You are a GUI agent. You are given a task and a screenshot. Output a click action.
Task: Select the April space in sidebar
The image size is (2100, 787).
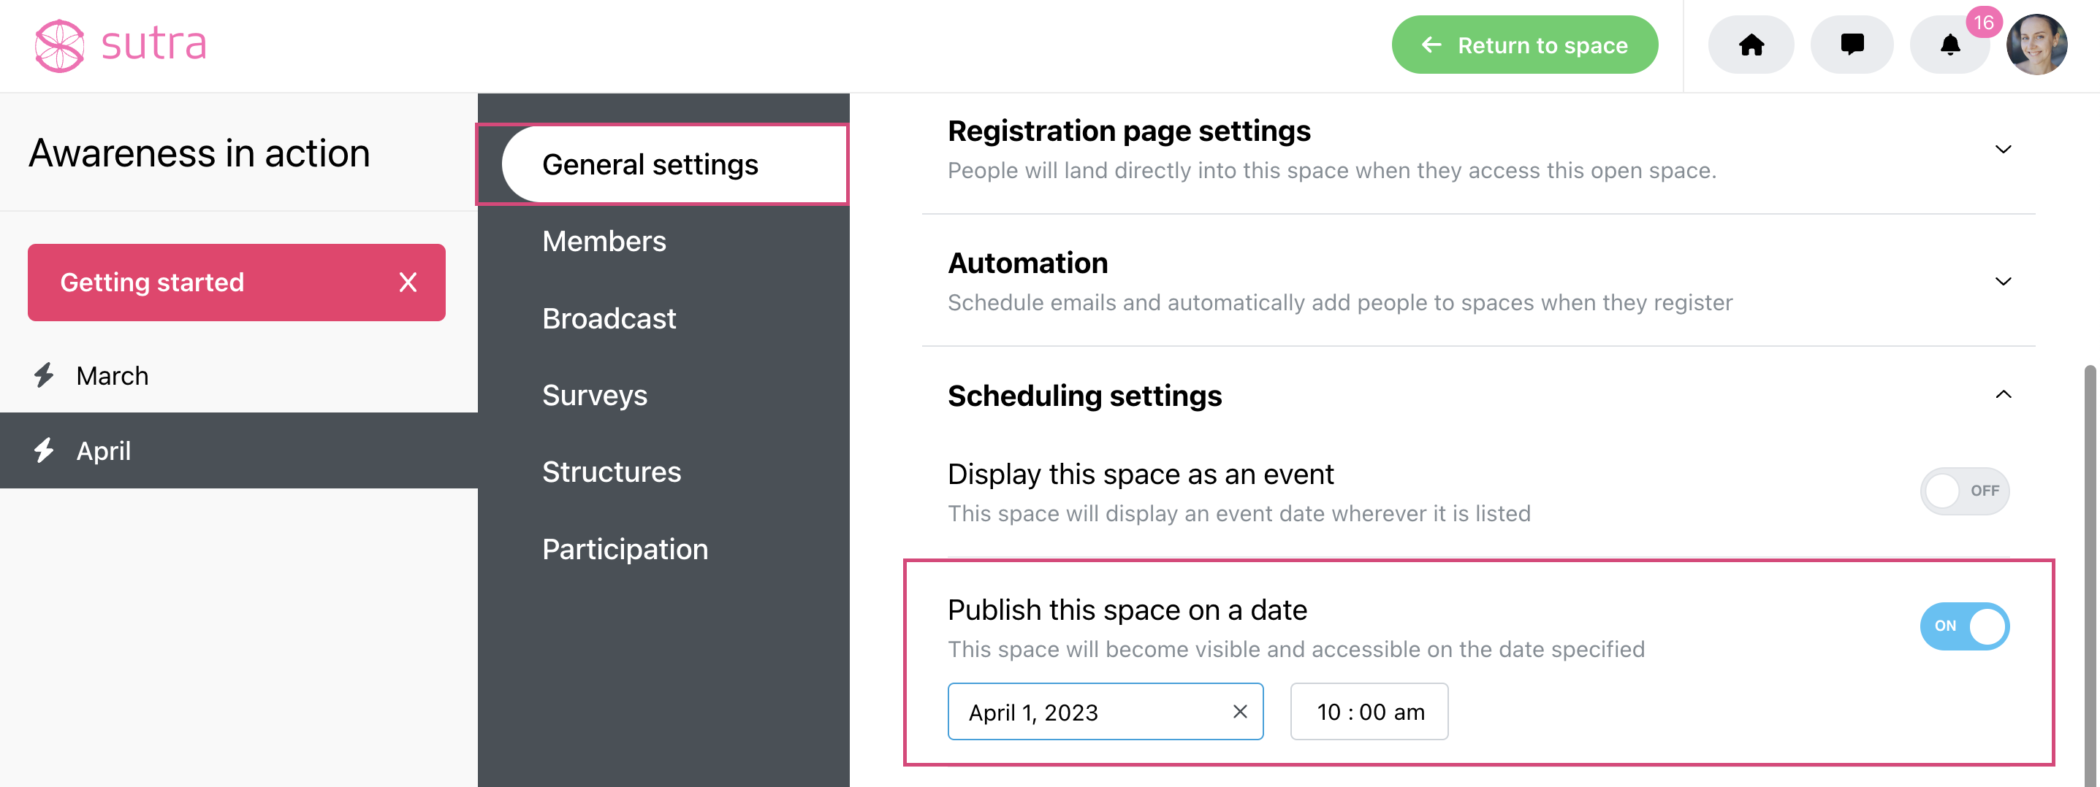pyautogui.click(x=238, y=450)
